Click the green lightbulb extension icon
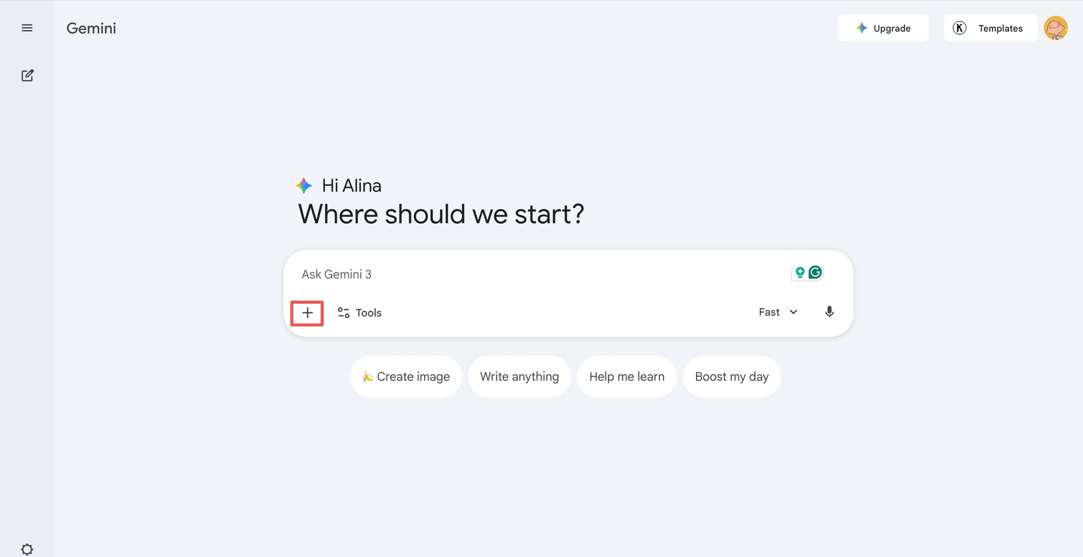The width and height of the screenshot is (1083, 557). tap(800, 272)
